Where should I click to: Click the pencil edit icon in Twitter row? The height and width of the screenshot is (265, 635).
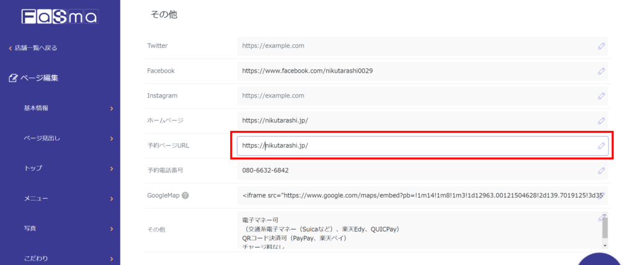[601, 46]
